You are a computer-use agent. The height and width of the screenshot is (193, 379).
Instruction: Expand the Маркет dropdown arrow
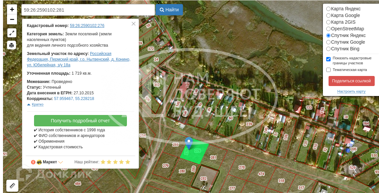61,162
